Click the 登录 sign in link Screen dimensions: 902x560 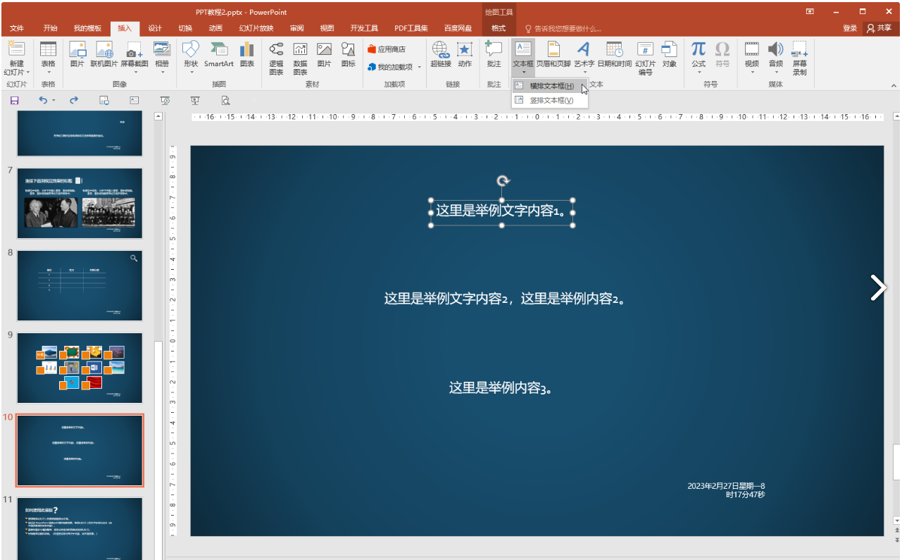[x=850, y=28]
